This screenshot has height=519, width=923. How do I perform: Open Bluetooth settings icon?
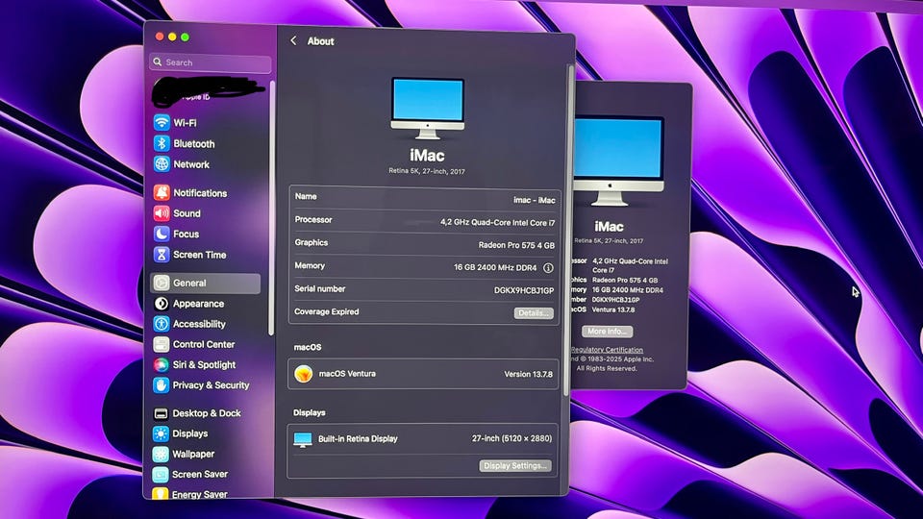coord(162,143)
